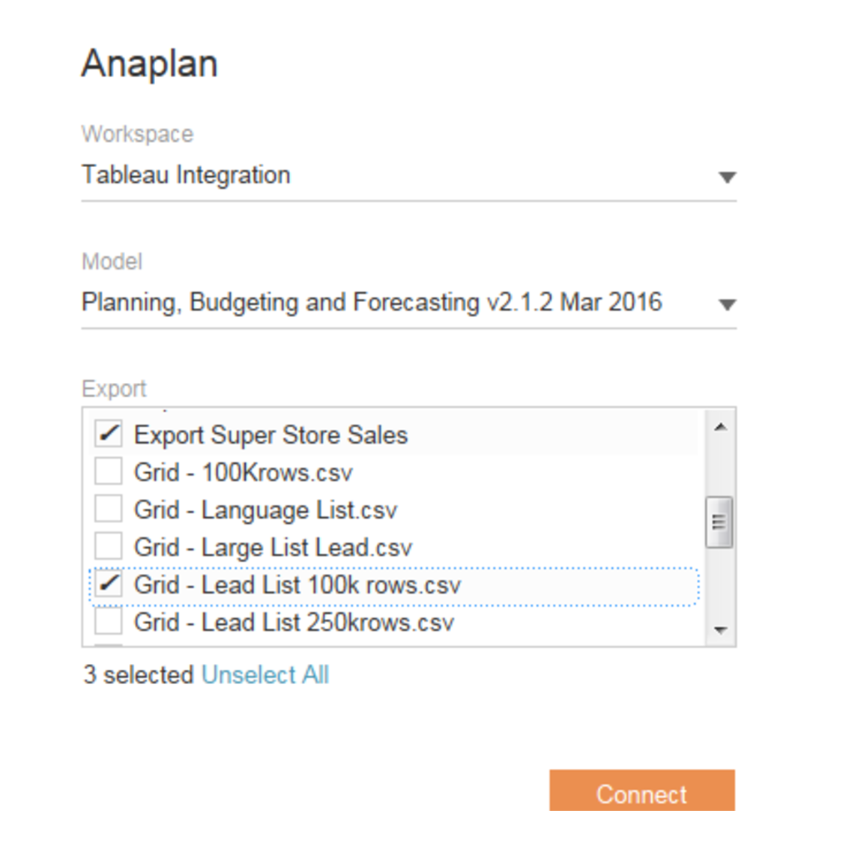846x846 pixels.
Task: Click the Grid - 100Krows.csv item text
Action: click(243, 473)
